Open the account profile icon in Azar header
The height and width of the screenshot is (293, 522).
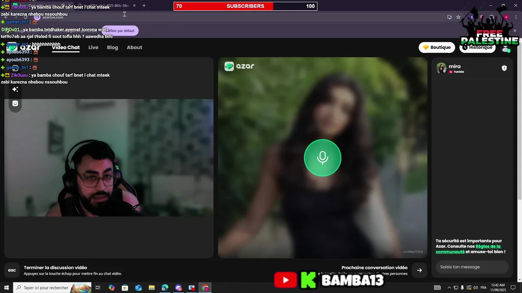coord(506,48)
